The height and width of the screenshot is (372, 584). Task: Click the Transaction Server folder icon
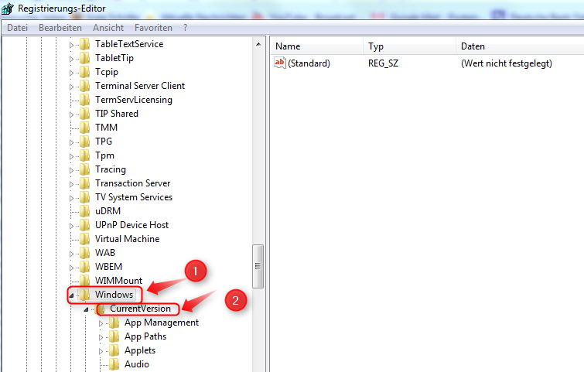click(84, 183)
